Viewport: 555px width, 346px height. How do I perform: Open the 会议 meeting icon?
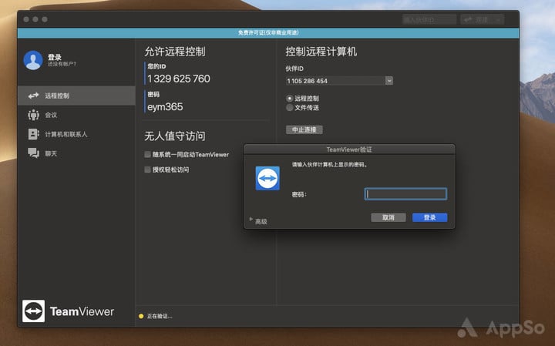pyautogui.click(x=33, y=115)
